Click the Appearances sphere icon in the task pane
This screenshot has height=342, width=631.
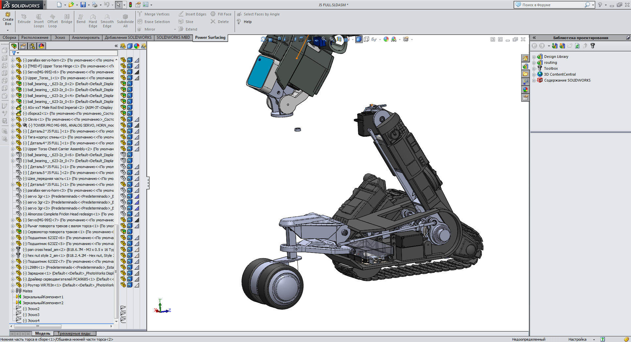point(525,90)
